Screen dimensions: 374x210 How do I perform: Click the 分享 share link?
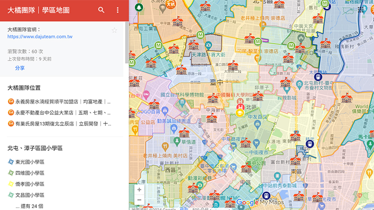point(20,68)
